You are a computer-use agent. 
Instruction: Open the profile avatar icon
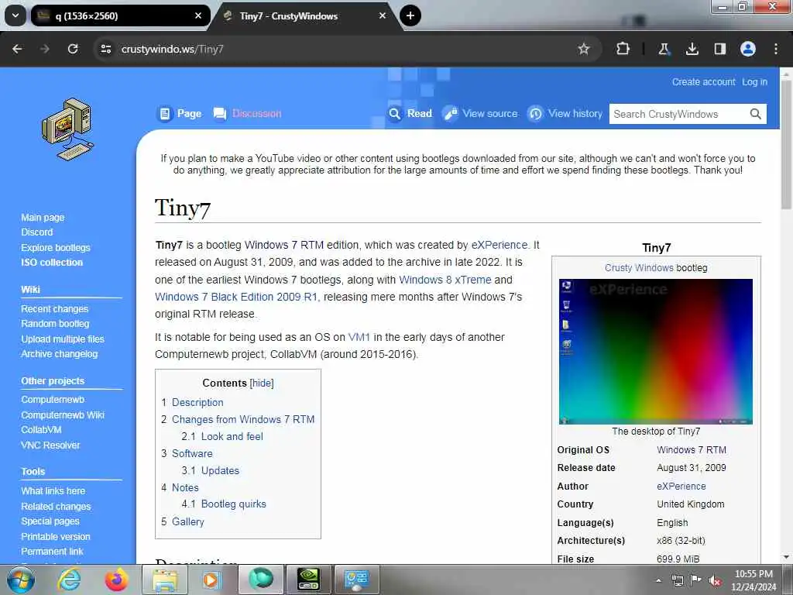[748, 49]
